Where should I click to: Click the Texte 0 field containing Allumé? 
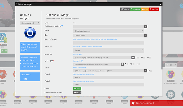pyautogui.click(x=109, y=77)
